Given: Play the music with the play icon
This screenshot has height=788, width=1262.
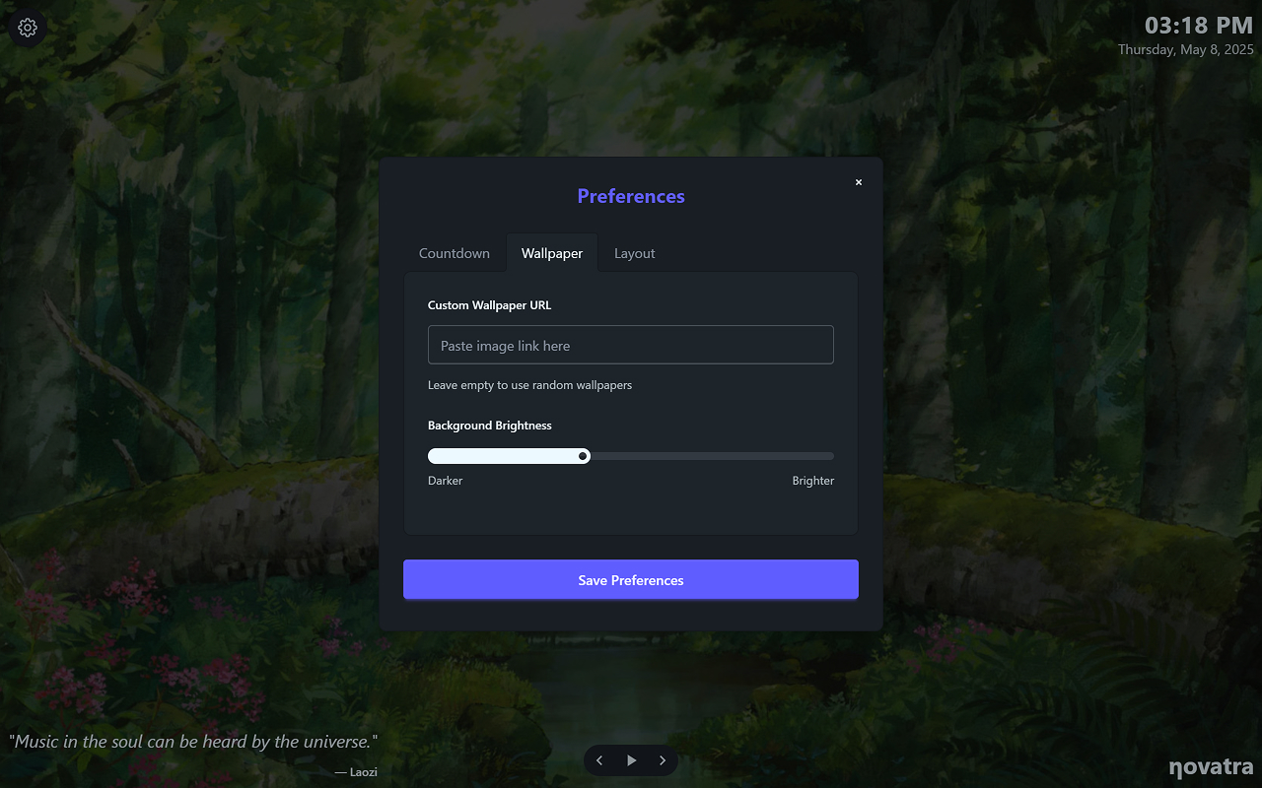Looking at the screenshot, I should pyautogui.click(x=631, y=760).
